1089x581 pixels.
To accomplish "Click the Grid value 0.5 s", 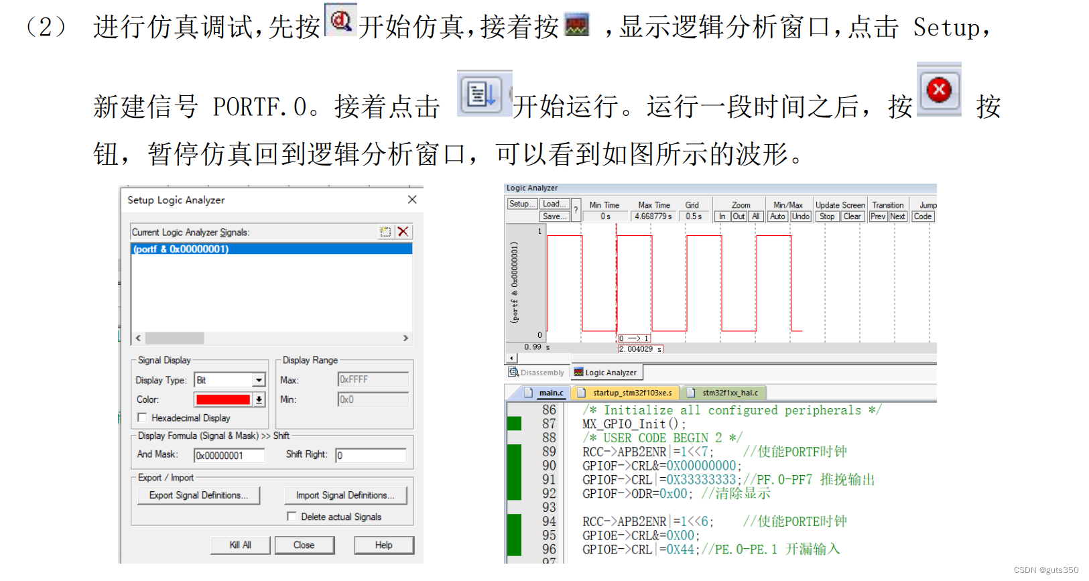I will (x=694, y=216).
